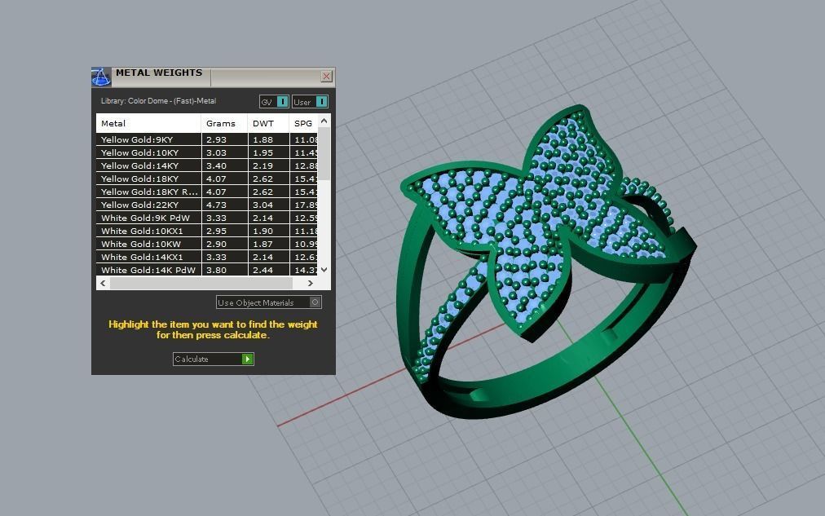Select White Gold:10KW row

pos(207,244)
